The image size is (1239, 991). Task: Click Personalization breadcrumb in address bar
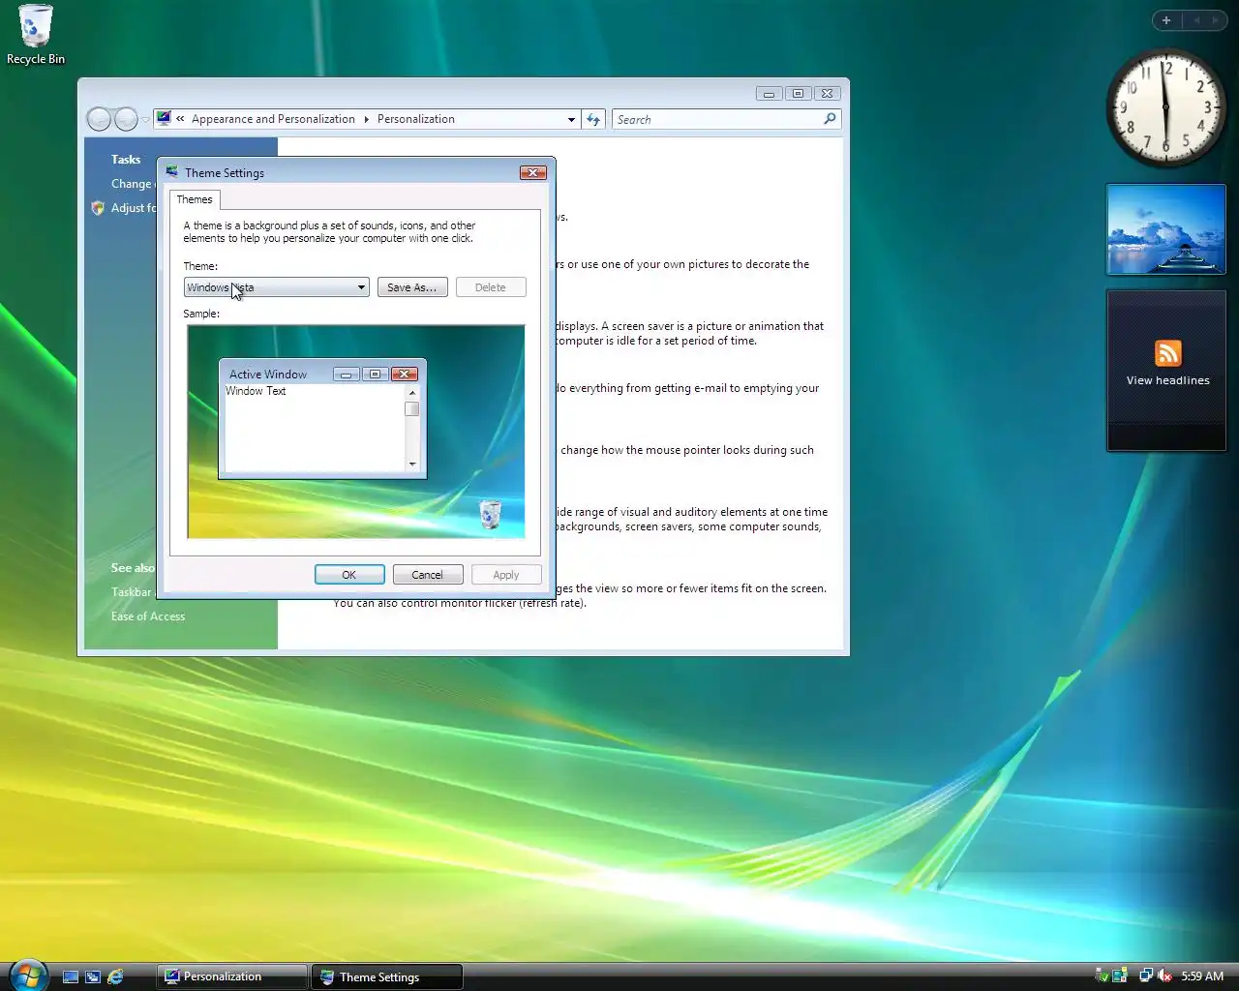point(416,119)
